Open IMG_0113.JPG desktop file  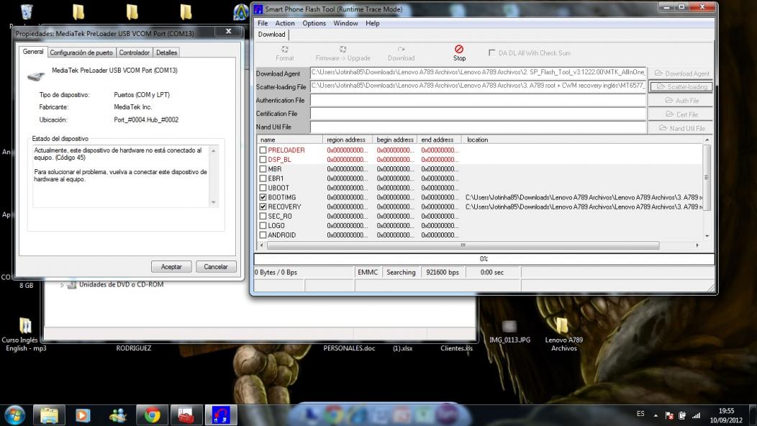point(509,331)
